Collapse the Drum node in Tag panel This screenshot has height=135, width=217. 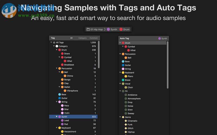(57, 50)
